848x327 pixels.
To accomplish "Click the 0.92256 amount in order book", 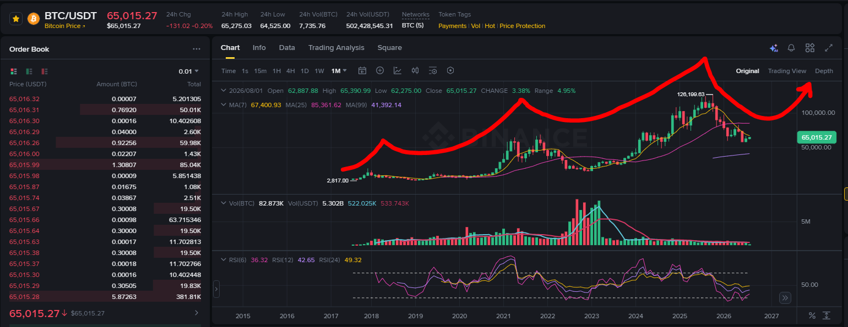I will tap(124, 143).
